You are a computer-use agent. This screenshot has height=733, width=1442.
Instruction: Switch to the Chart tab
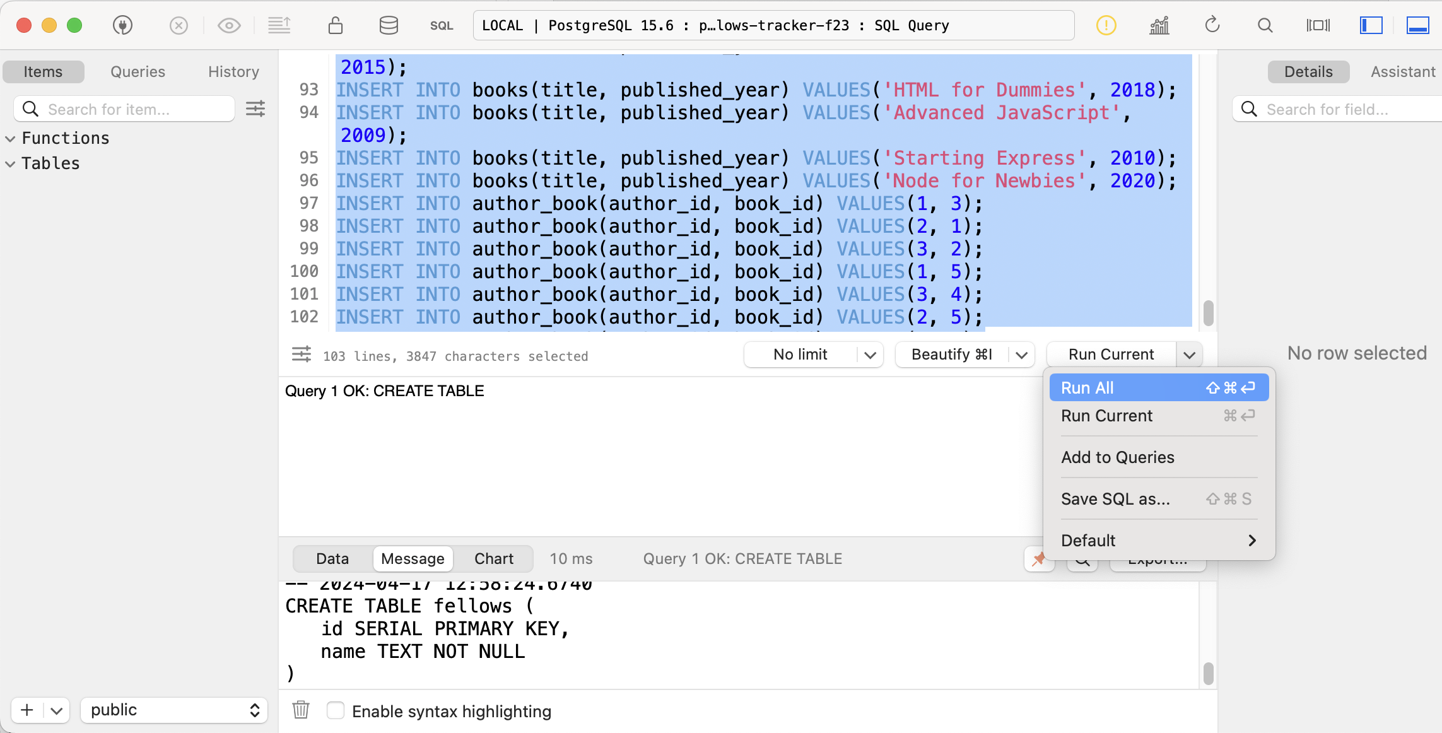(x=493, y=558)
